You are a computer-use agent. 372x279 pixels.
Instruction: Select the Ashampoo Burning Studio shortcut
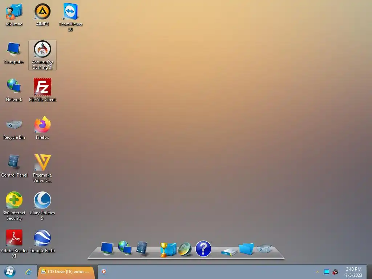(43, 55)
